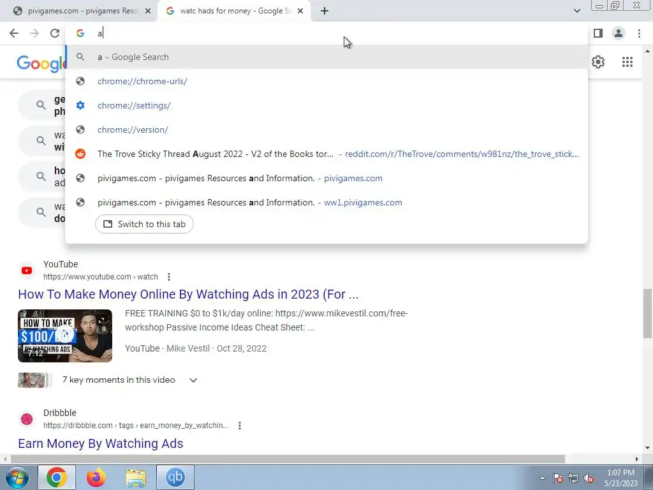This screenshot has height=490, width=653.
Task: Click the vertical scrollbar thumb
Action: (x=647, y=313)
